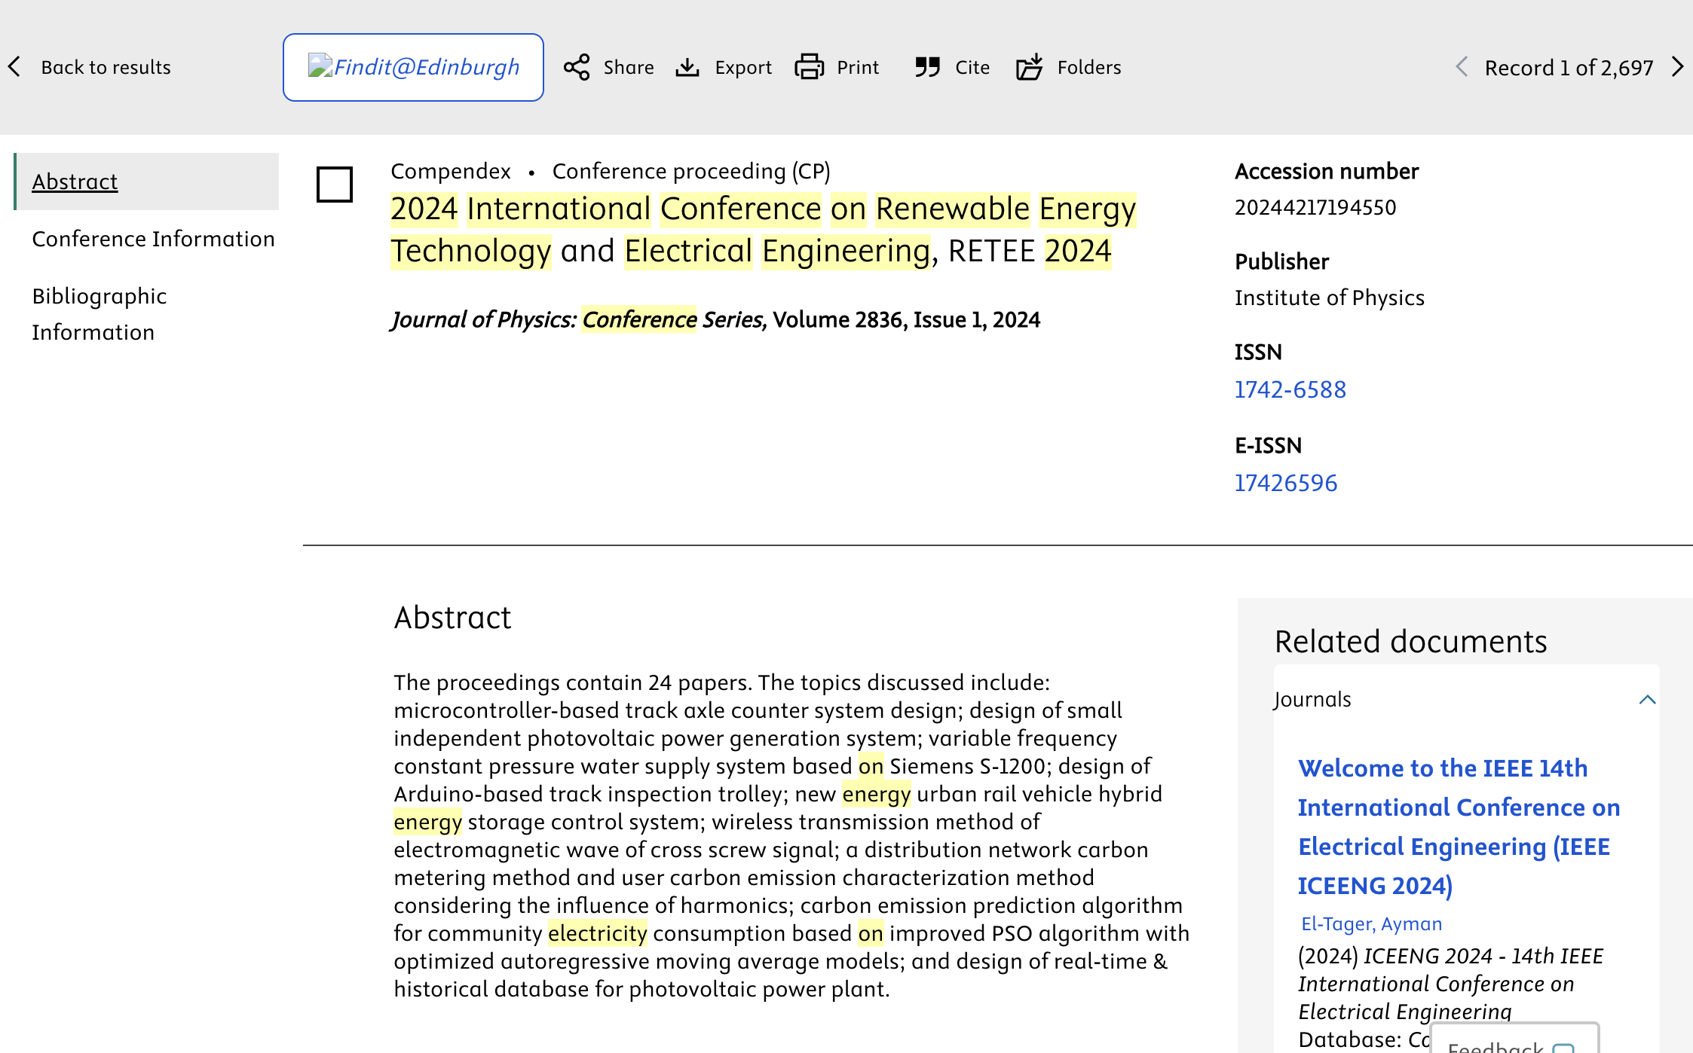This screenshot has width=1693, height=1053.
Task: Select the record checkbox beside title
Action: coord(335,185)
